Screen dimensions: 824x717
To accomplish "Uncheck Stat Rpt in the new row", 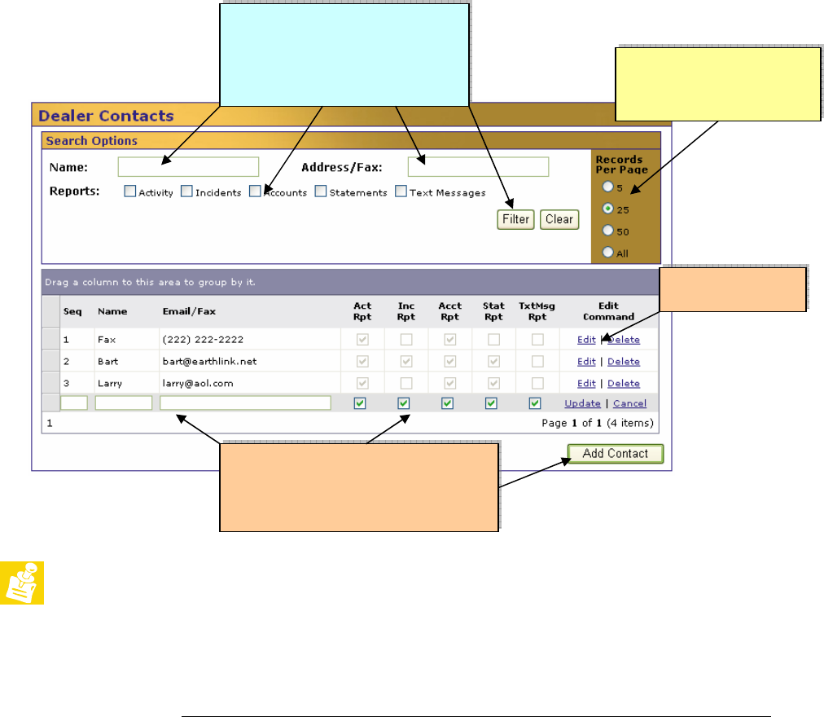I will click(491, 403).
